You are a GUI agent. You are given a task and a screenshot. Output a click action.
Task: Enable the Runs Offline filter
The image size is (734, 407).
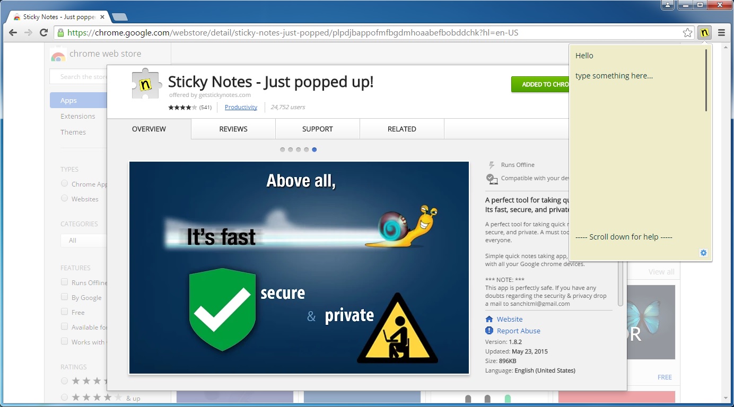coord(64,282)
